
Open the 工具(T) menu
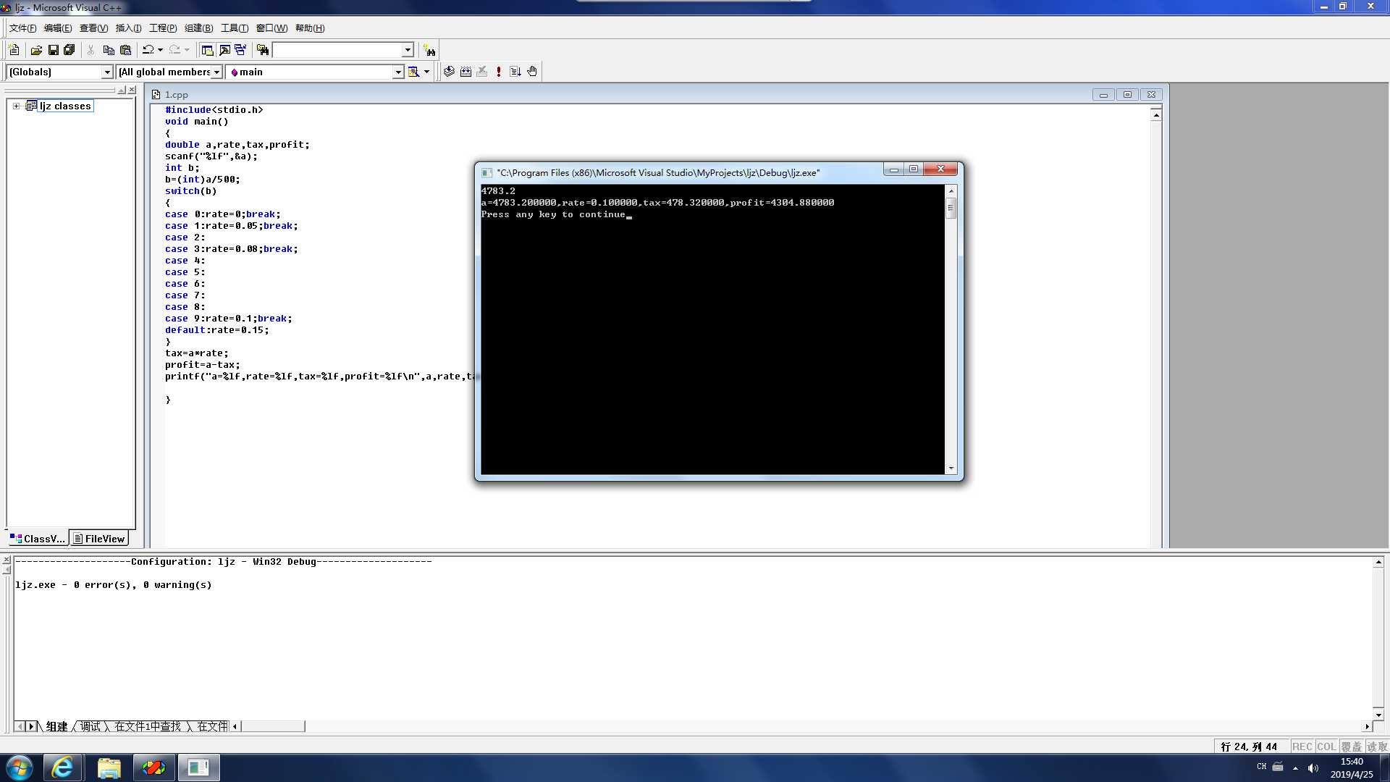pyautogui.click(x=235, y=28)
